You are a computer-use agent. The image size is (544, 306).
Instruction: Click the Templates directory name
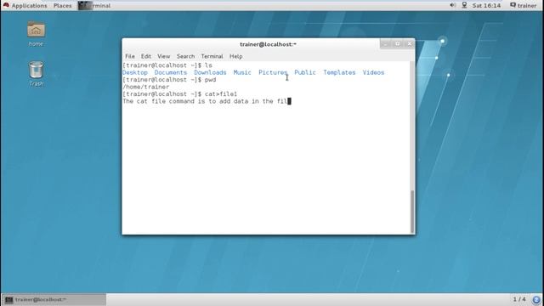339,72
